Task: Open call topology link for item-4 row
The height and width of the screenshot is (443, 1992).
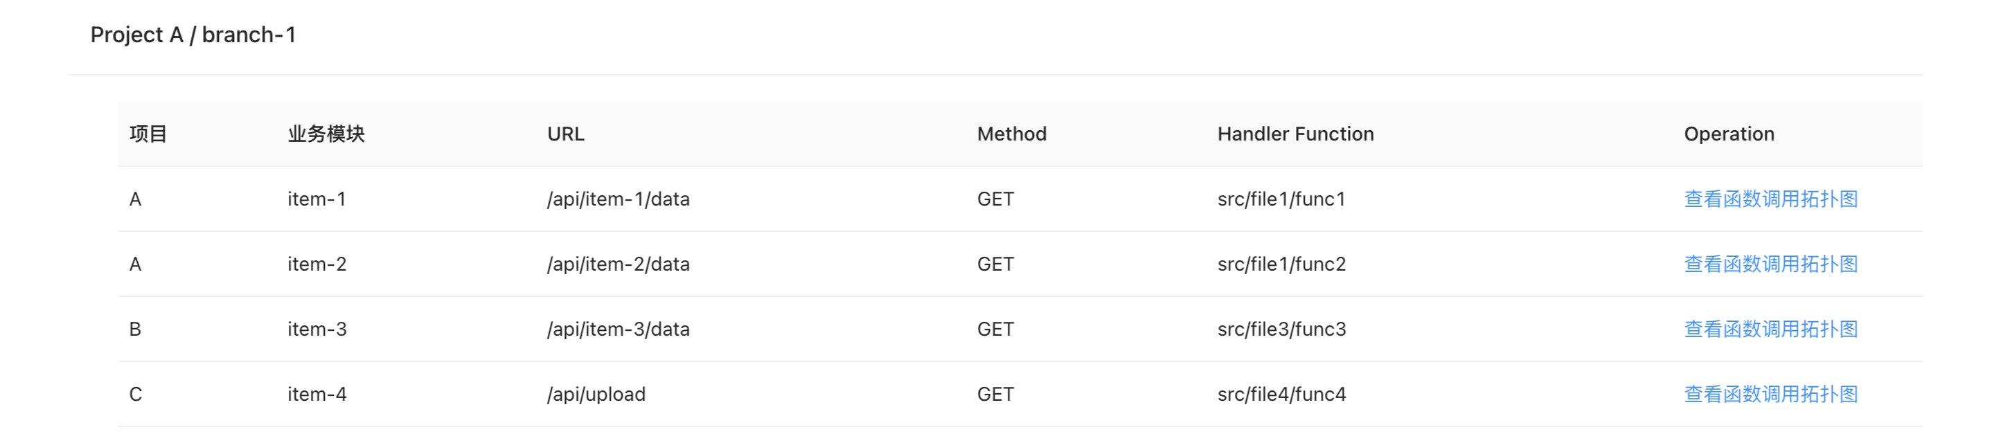Action: click(x=1771, y=394)
